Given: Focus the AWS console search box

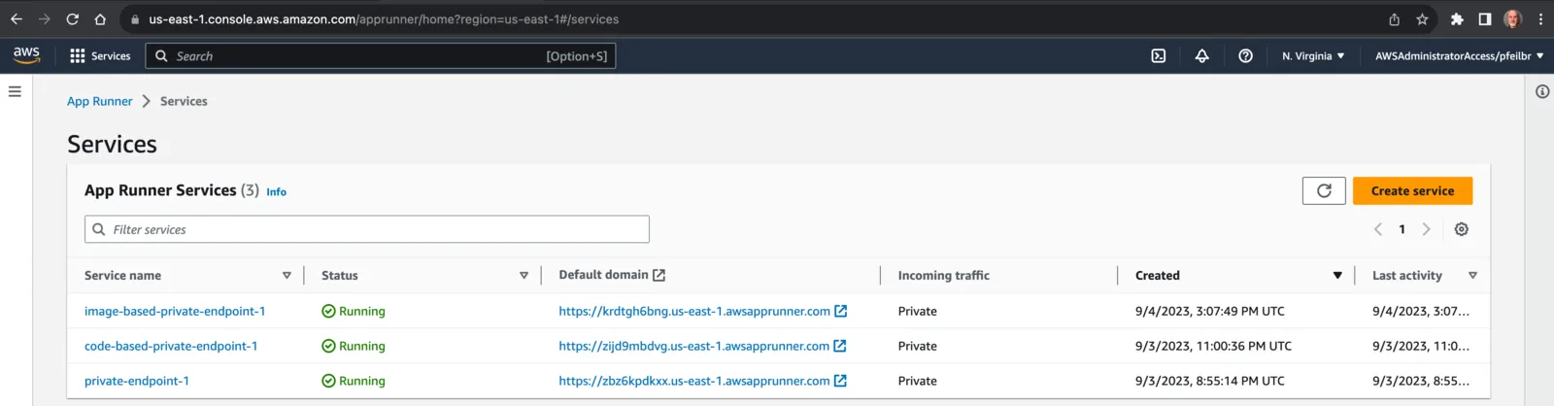Looking at the screenshot, I should tap(381, 56).
